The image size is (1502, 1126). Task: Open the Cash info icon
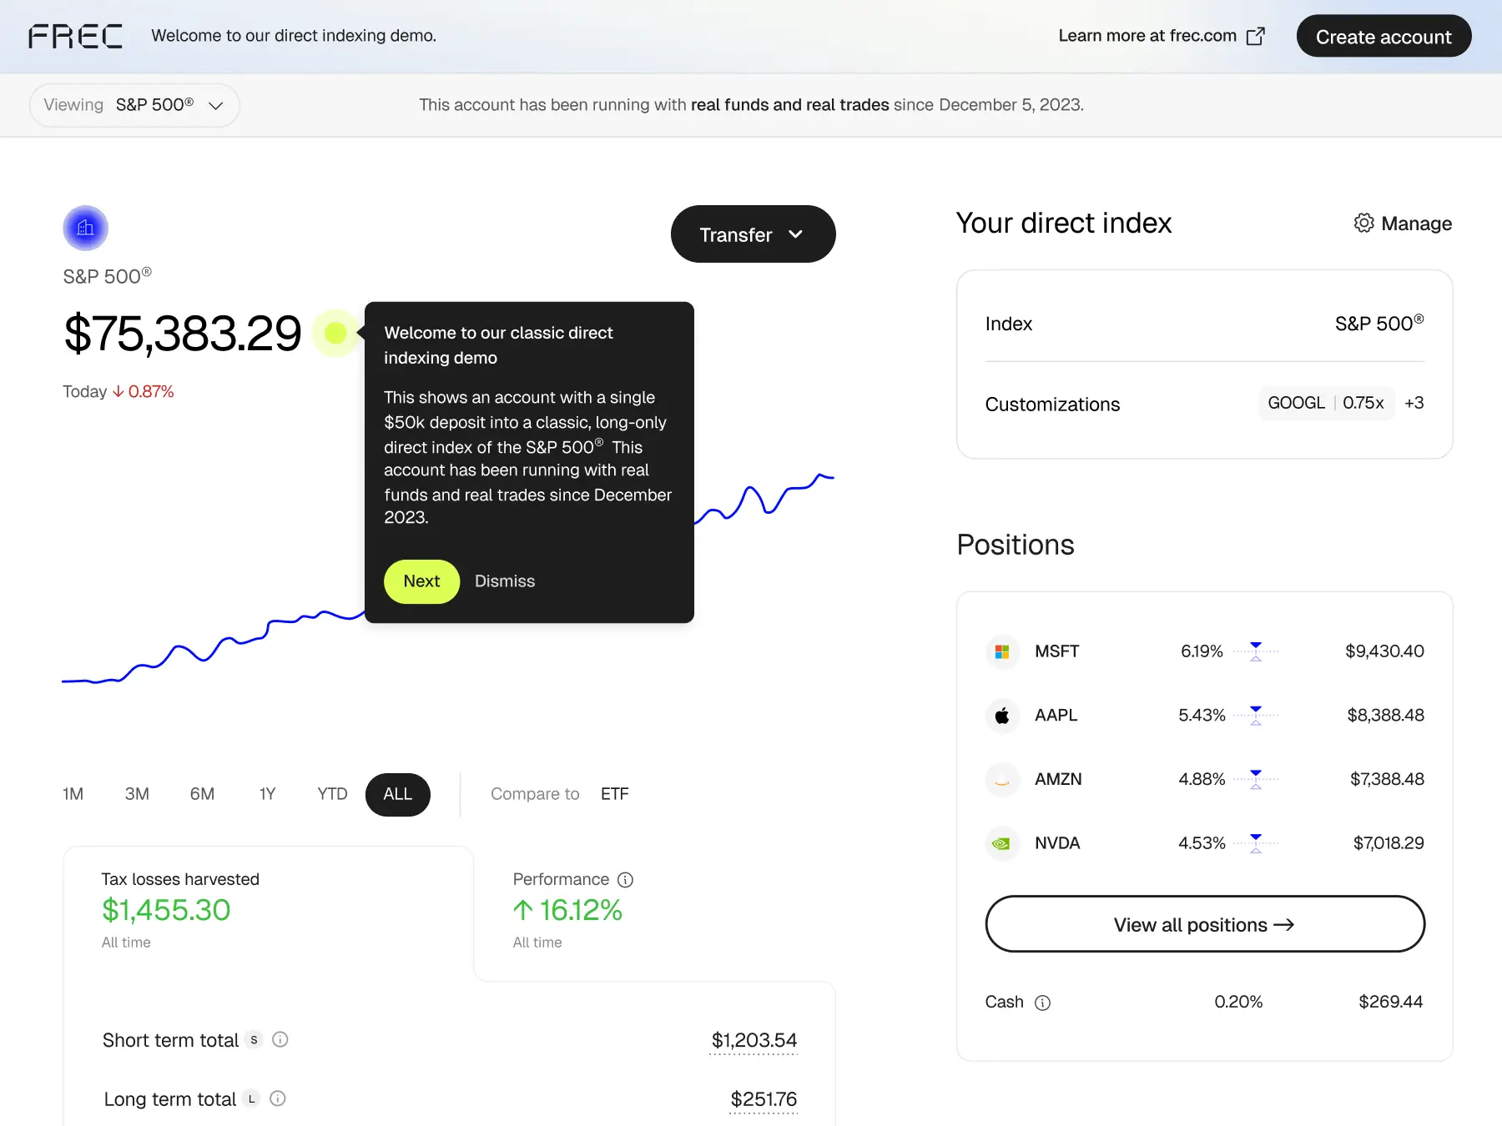[x=1042, y=1003]
